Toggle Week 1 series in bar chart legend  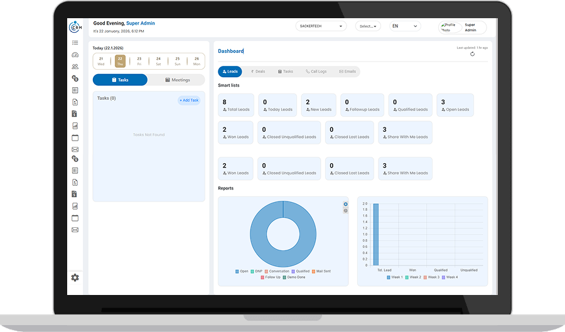coord(395,277)
